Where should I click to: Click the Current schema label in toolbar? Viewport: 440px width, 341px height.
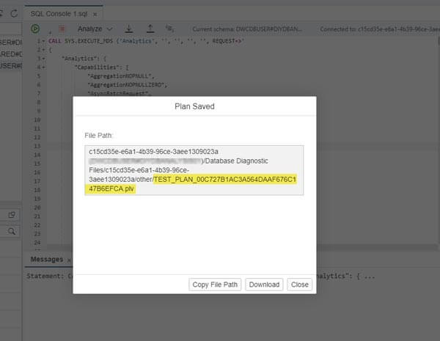coord(247,29)
